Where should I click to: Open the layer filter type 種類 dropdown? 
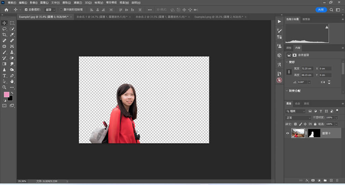point(295,111)
